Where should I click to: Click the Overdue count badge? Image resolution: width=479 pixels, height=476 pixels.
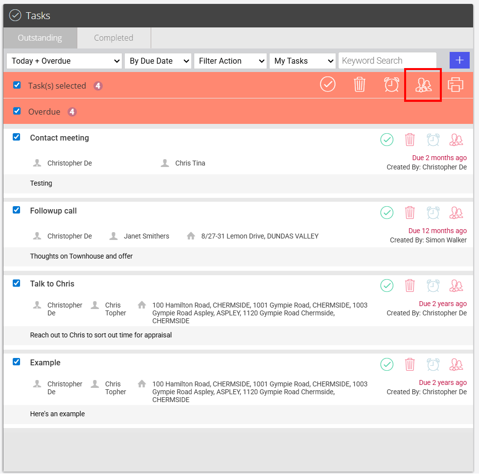point(72,112)
